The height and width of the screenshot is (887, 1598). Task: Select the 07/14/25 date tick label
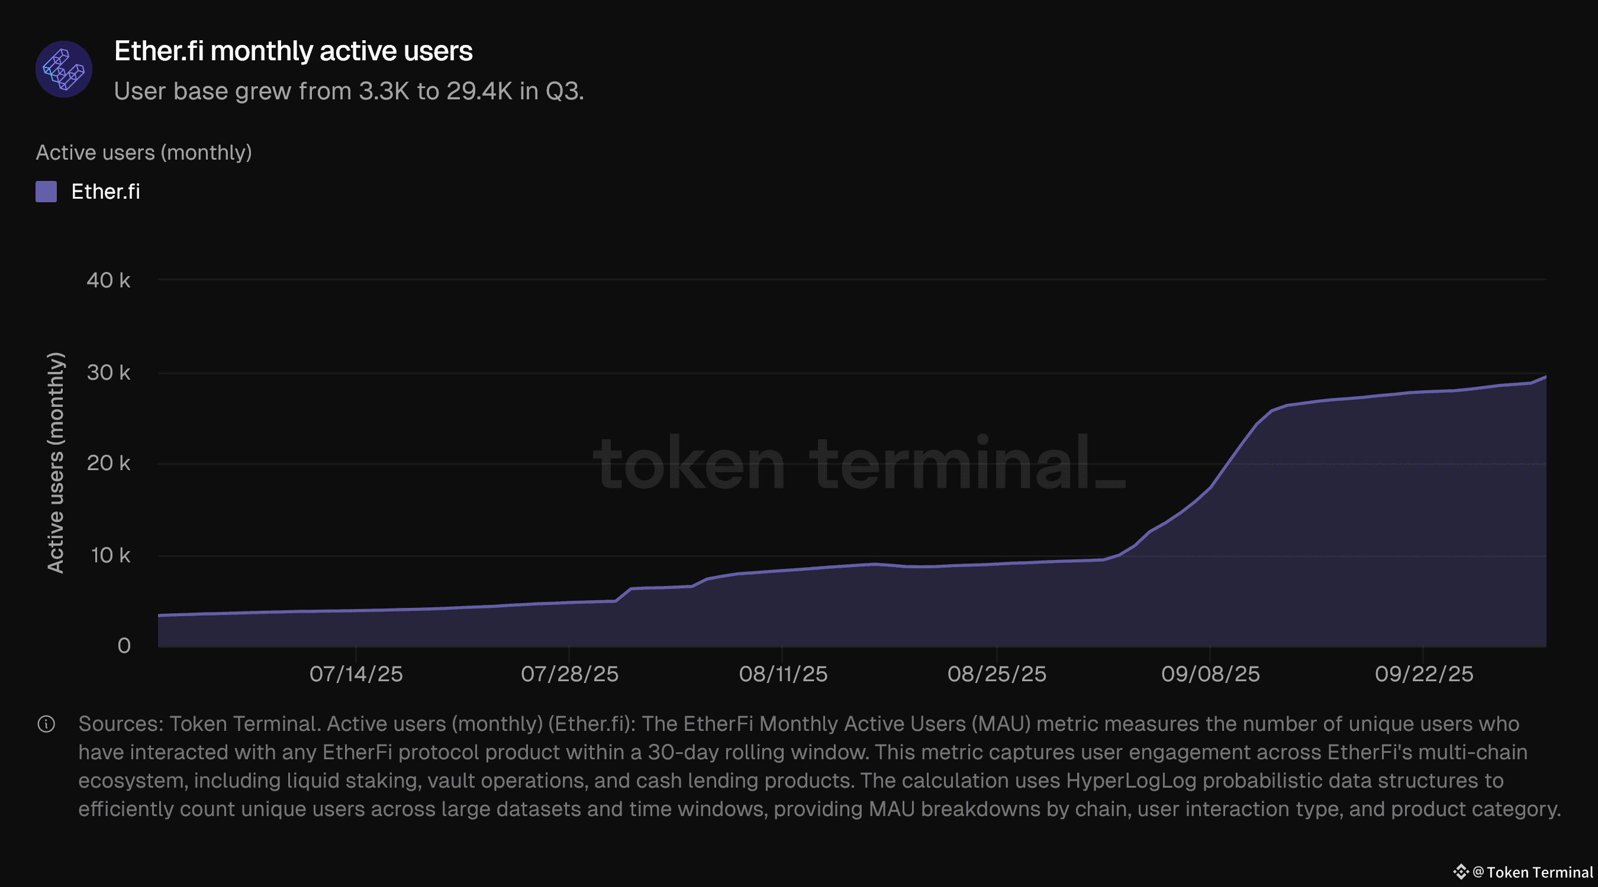pos(356,674)
